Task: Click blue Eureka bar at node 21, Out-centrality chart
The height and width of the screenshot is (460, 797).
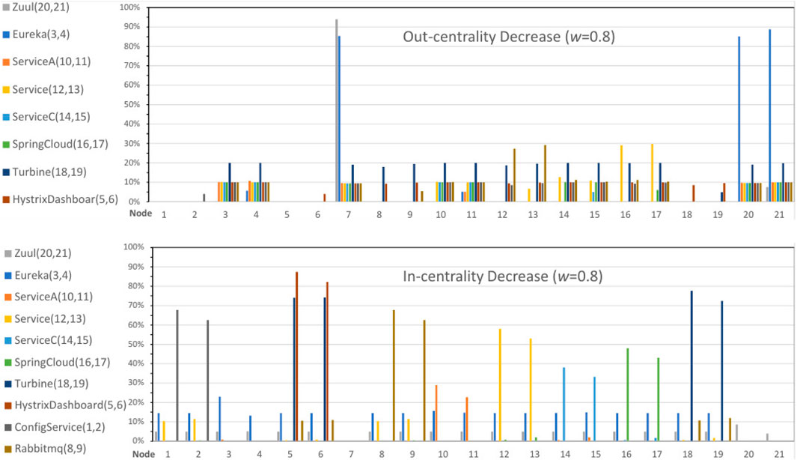Action: [770, 115]
